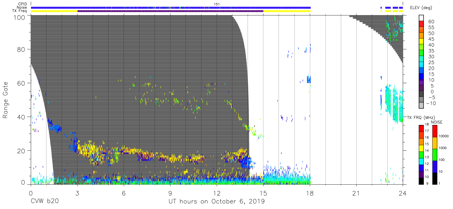This screenshot has width=453, height=209.
Task: Click elevation legend value 45
Action: (x=431, y=39)
